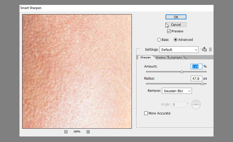This screenshot has height=142, width=233.
Task: Enable the More Accurate checkbox
Action: click(x=146, y=113)
